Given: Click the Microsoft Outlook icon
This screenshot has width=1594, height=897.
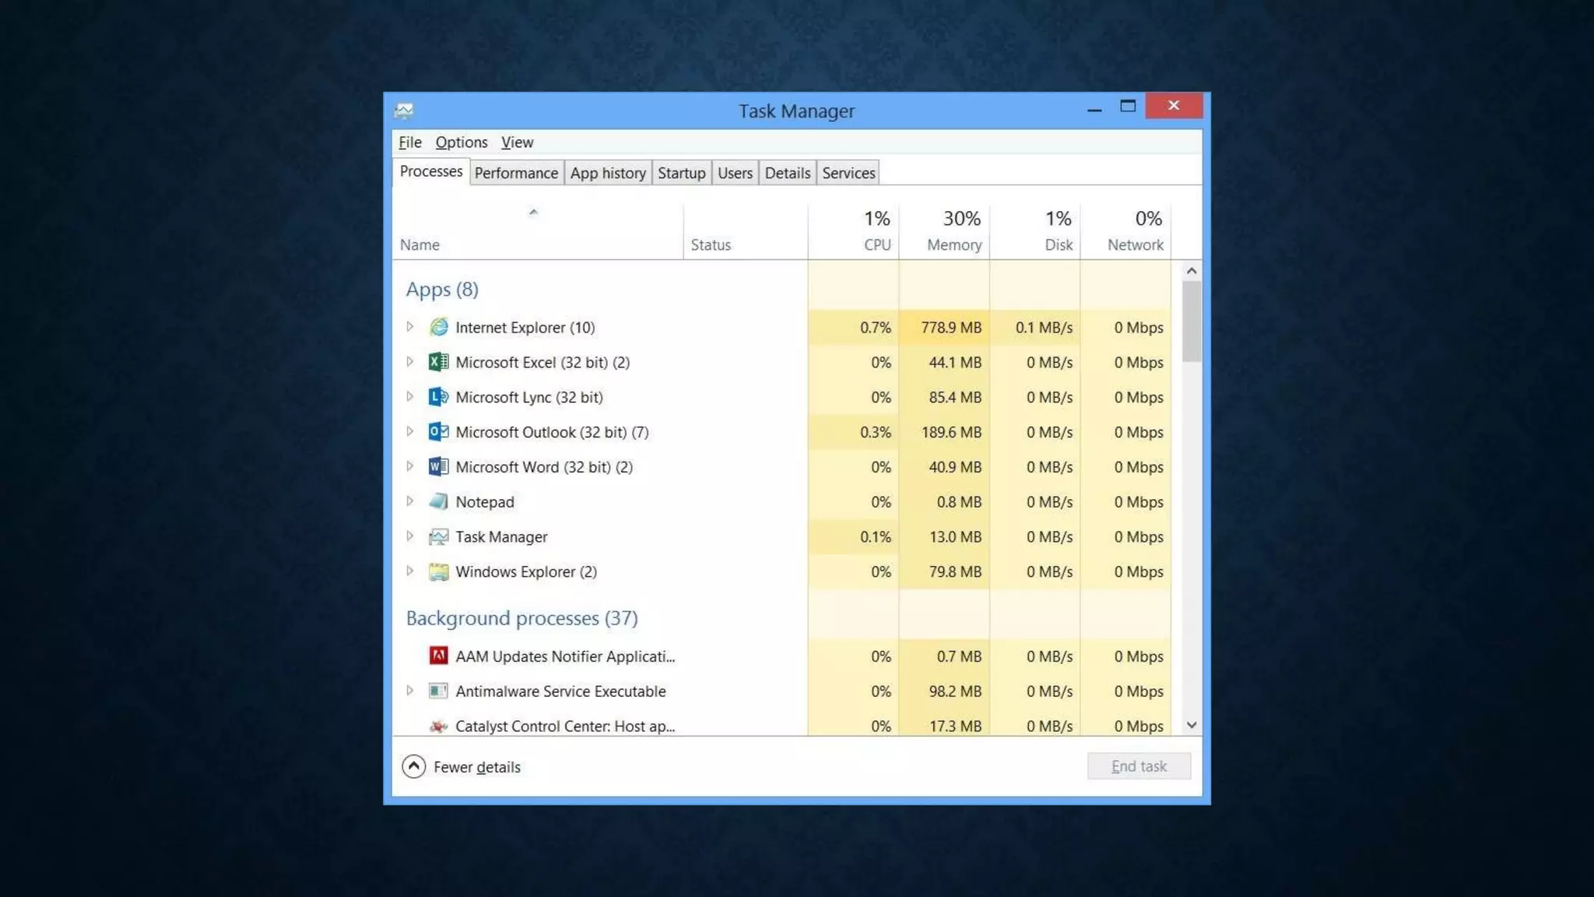Looking at the screenshot, I should click(x=438, y=431).
